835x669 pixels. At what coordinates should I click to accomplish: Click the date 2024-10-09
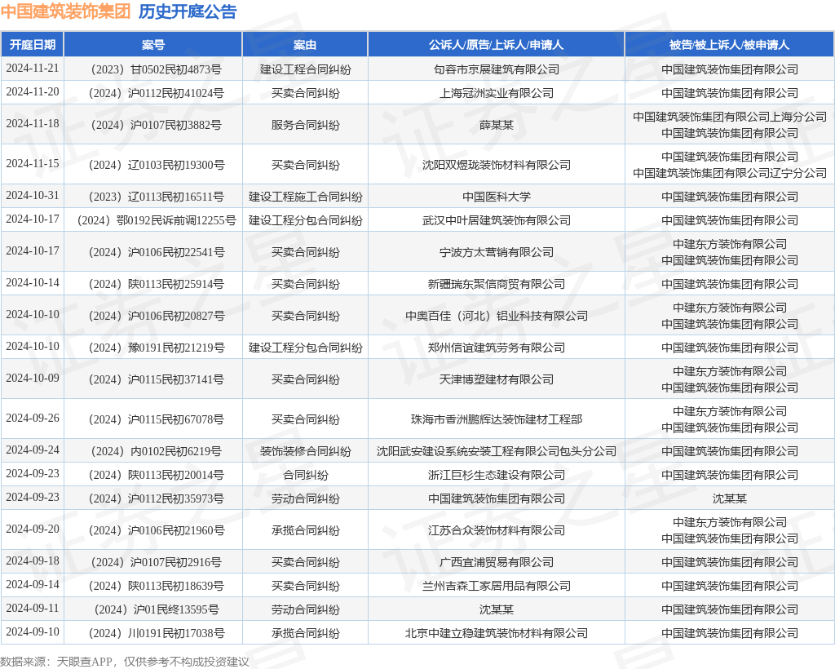coord(33,379)
